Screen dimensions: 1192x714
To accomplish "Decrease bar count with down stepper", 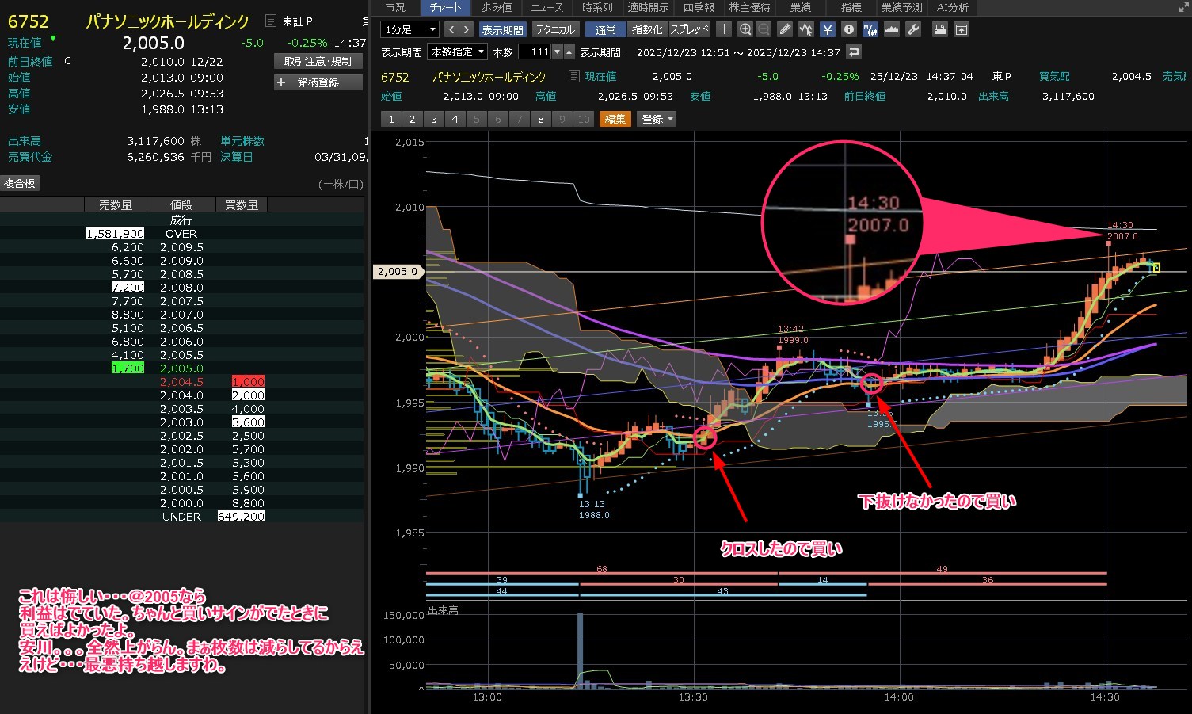I will (x=558, y=52).
